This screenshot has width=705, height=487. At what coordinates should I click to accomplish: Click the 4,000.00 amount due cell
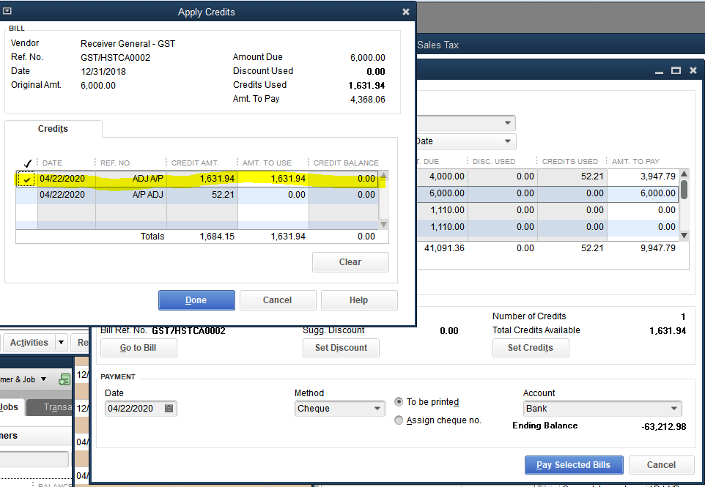442,176
